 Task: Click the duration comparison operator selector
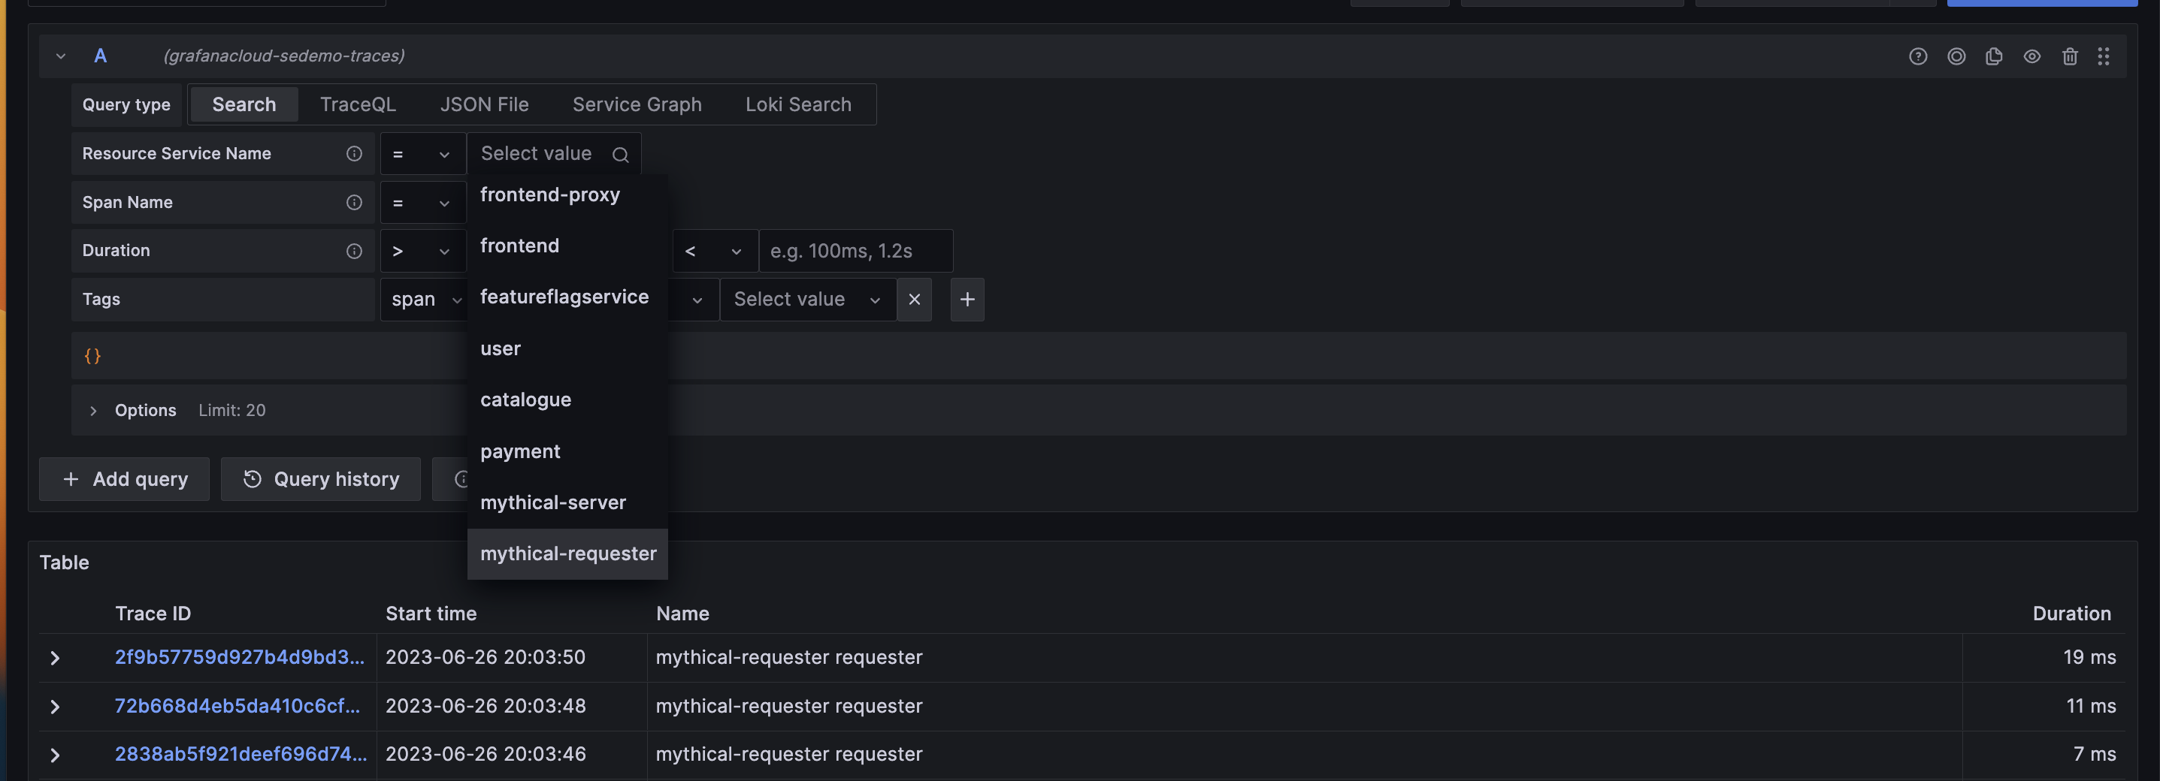point(713,251)
